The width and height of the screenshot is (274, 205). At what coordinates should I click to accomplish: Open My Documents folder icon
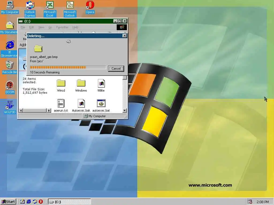coord(9,27)
